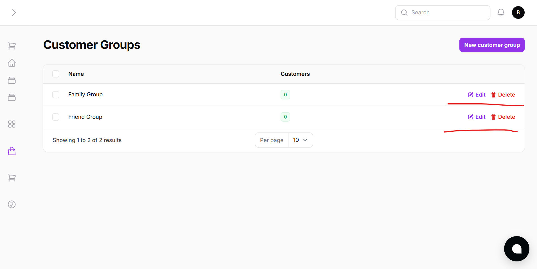Go to the home dashboard via sidebar icon

[x=12, y=63]
